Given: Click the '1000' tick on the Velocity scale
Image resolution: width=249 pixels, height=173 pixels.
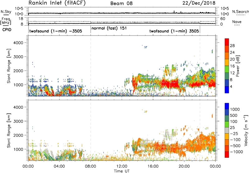Looking at the screenshot, I should (x=235, y=109).
